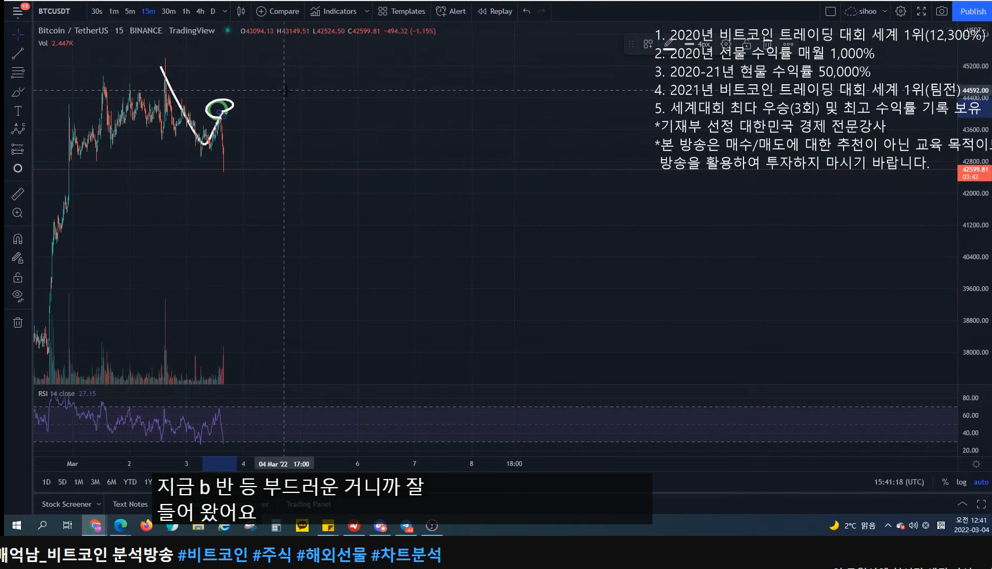Toggle percent scale mode
The image size is (992, 569).
[945, 482]
